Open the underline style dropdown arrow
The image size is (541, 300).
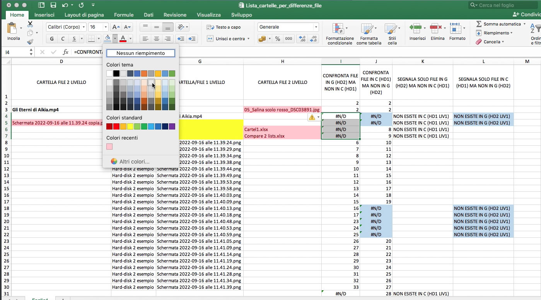pyautogui.click(x=82, y=39)
